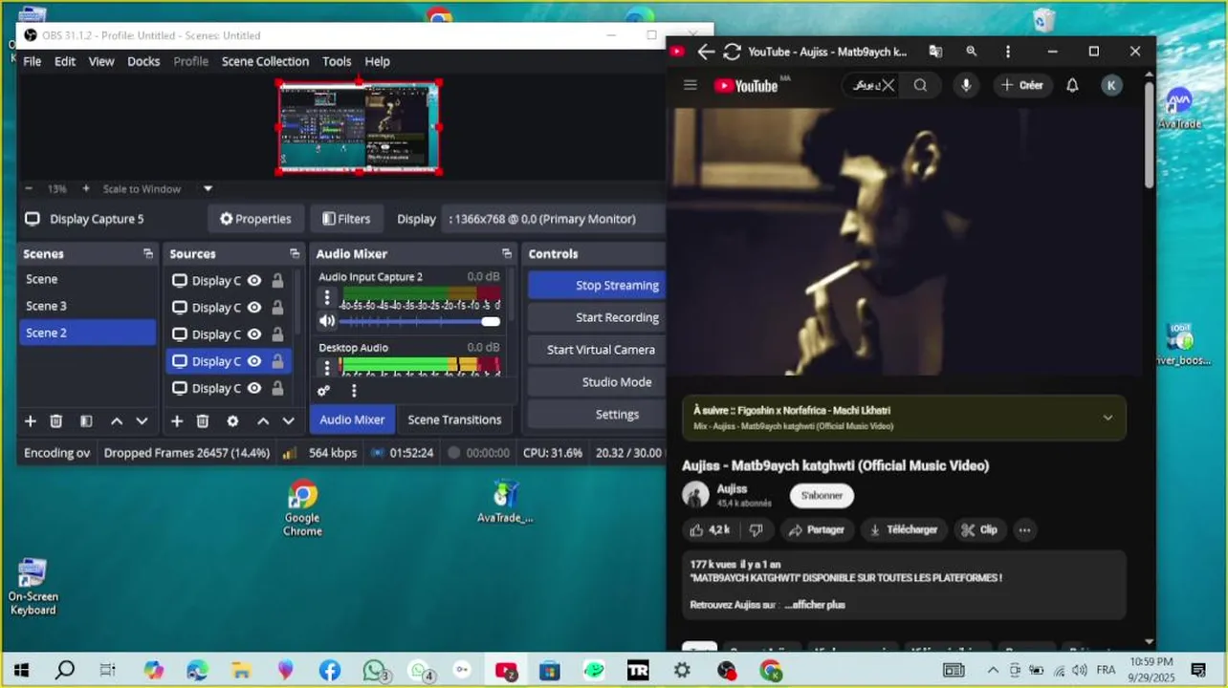The image size is (1228, 688).
Task: Open advanced audio properties gears icon
Action: point(323,391)
